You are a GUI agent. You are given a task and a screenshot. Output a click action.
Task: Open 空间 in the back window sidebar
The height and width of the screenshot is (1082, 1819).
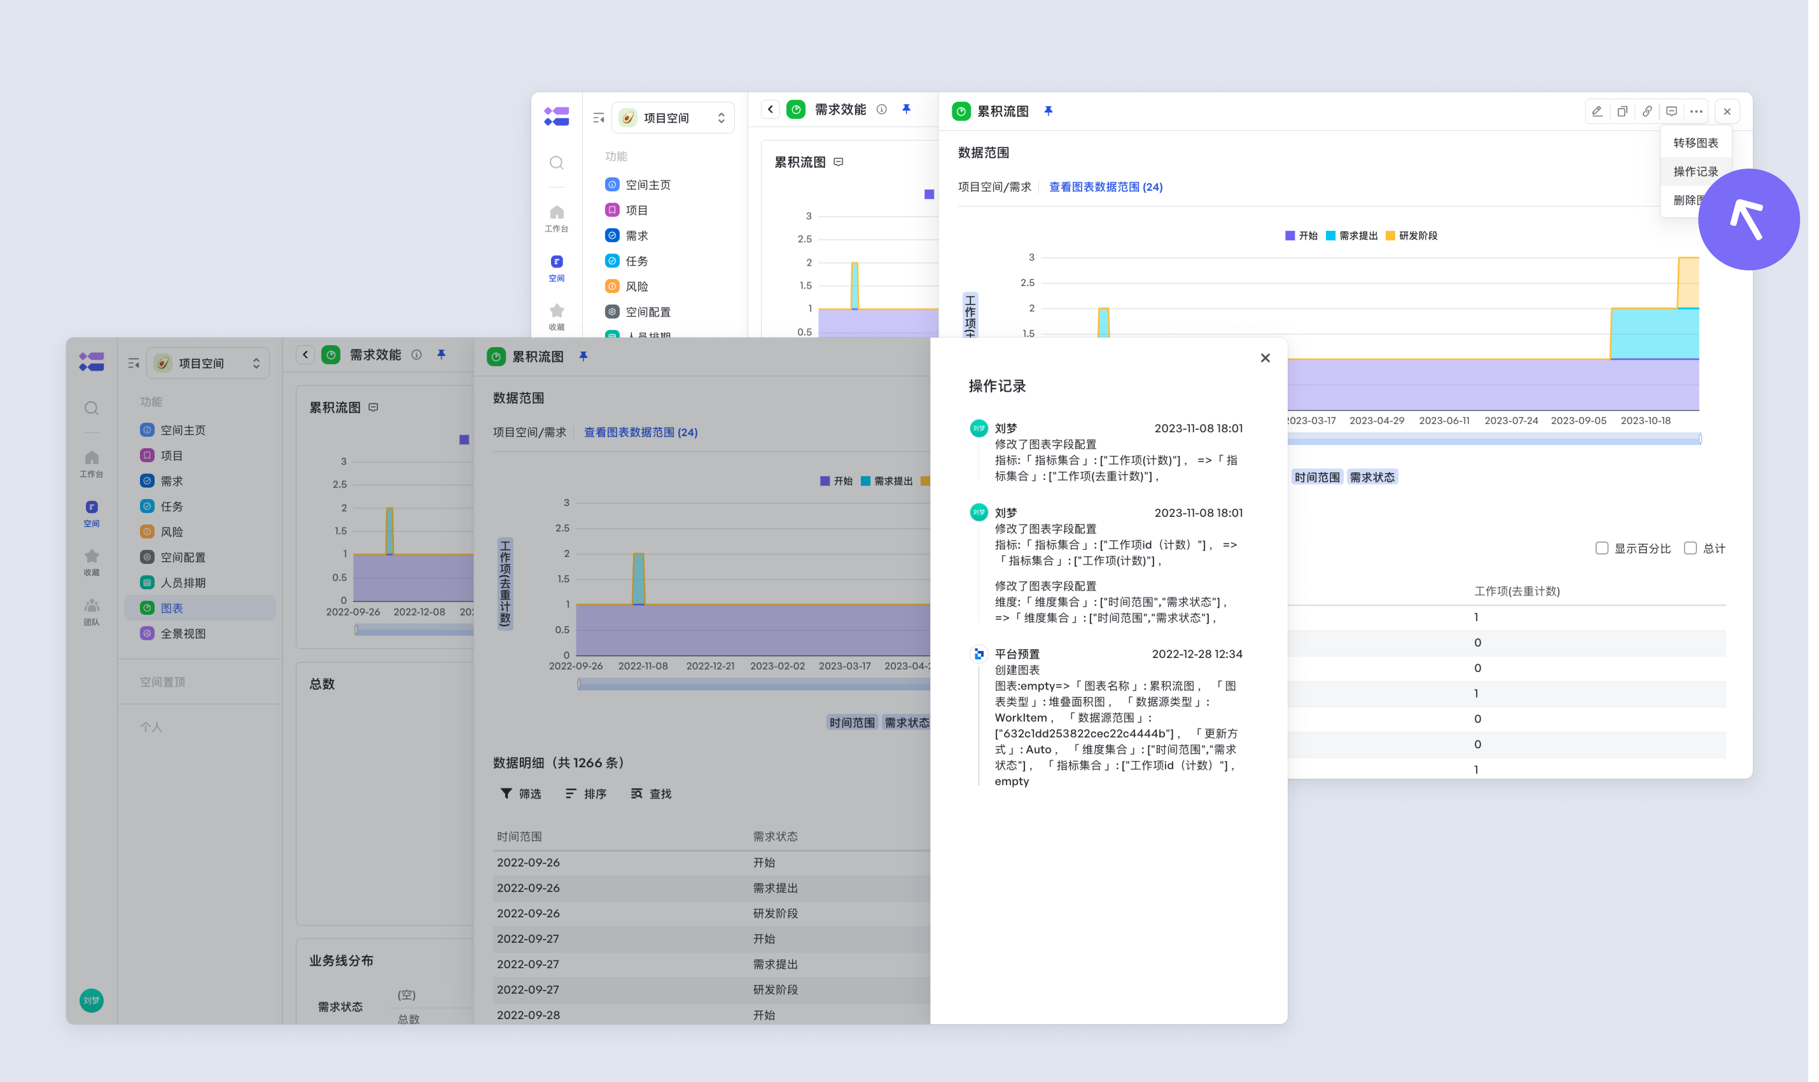point(557,268)
